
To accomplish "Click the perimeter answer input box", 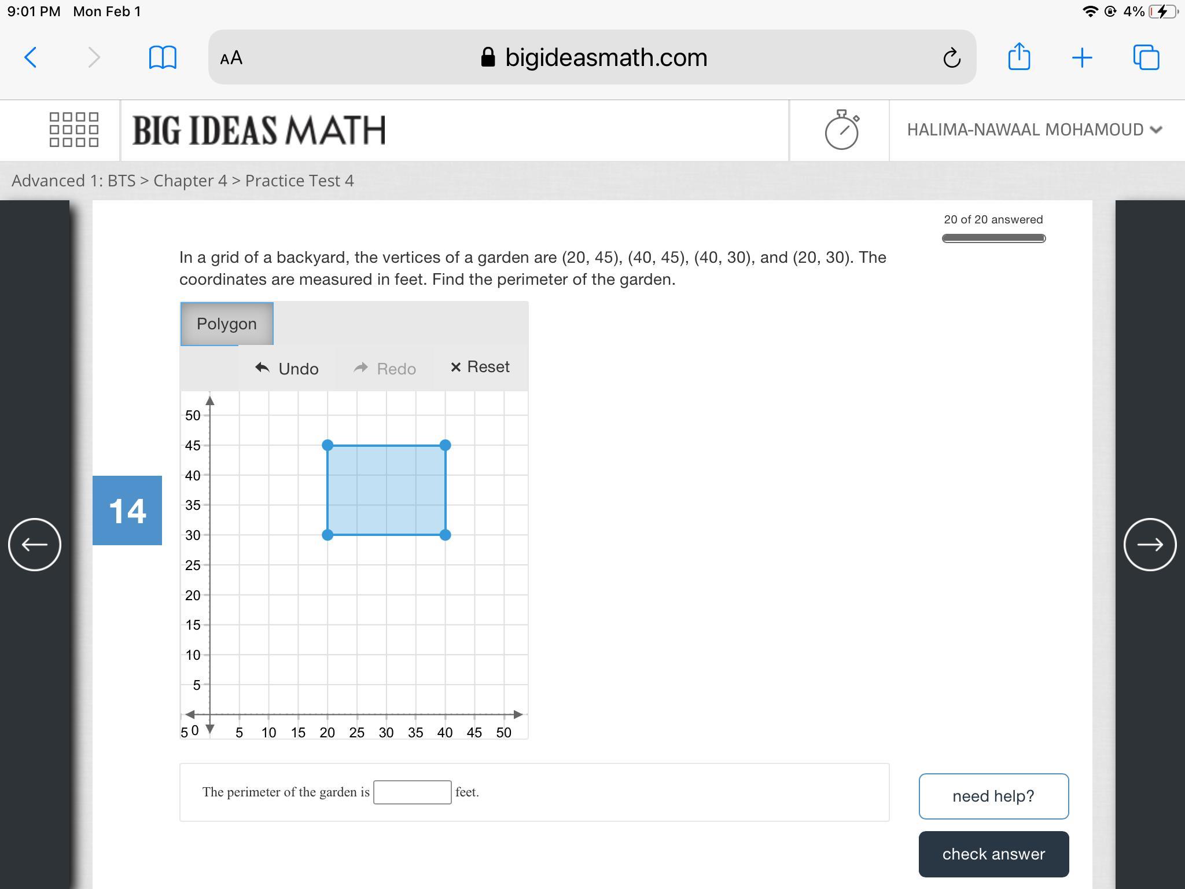I will point(412,792).
